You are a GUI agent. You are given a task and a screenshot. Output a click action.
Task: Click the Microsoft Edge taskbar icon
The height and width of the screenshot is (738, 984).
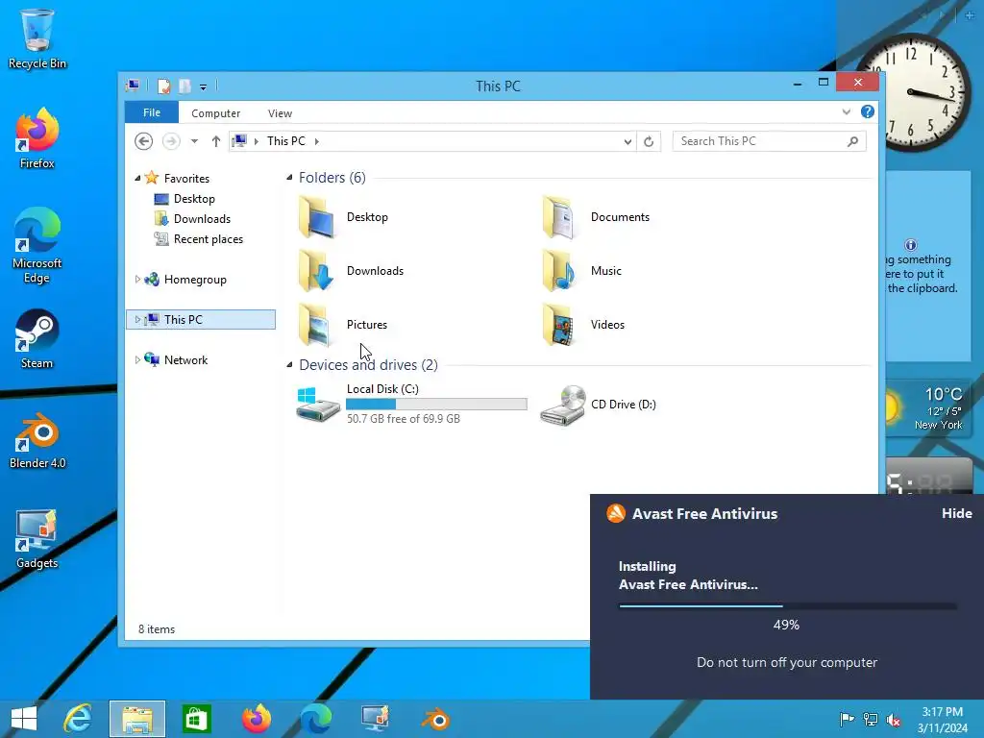pyautogui.click(x=316, y=719)
